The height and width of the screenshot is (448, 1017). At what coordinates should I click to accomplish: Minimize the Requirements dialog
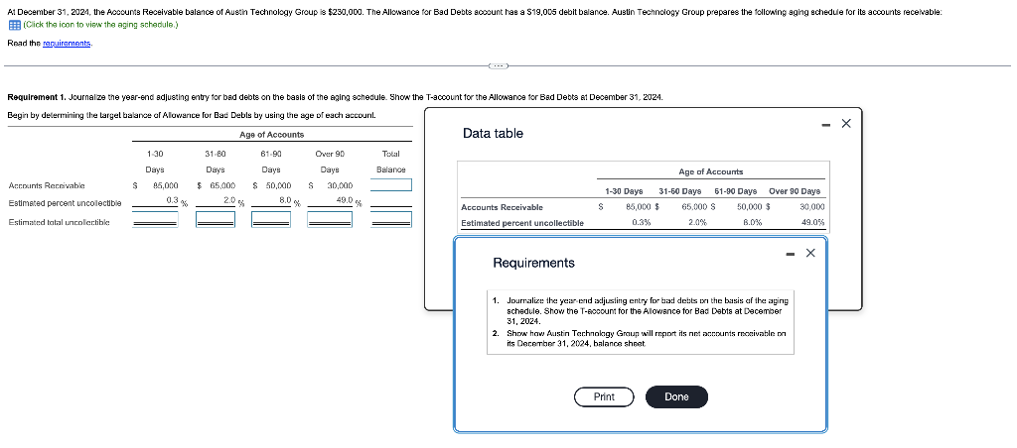coord(789,254)
